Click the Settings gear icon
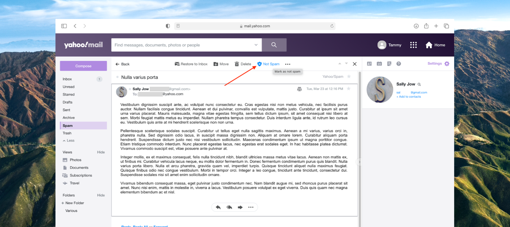The image size is (510, 227). [447, 64]
